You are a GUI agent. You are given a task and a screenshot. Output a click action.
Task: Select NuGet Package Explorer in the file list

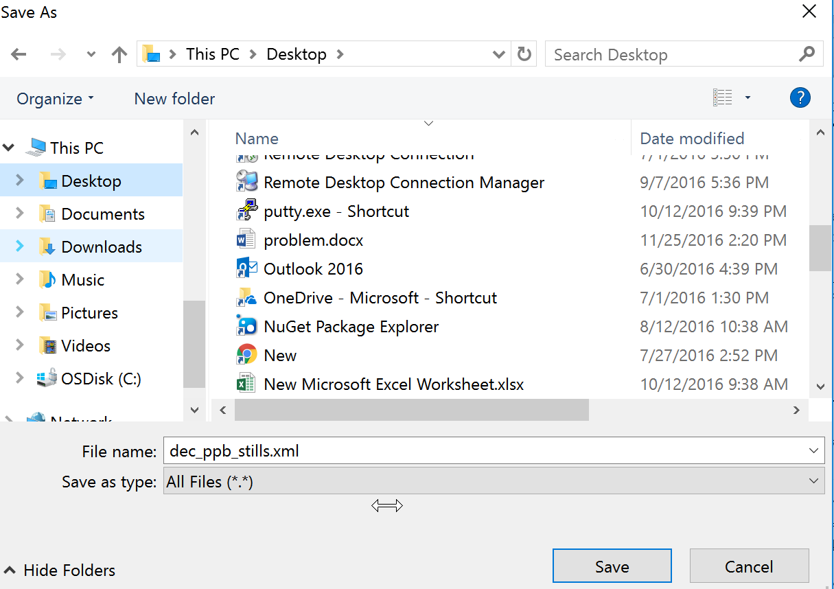(351, 326)
